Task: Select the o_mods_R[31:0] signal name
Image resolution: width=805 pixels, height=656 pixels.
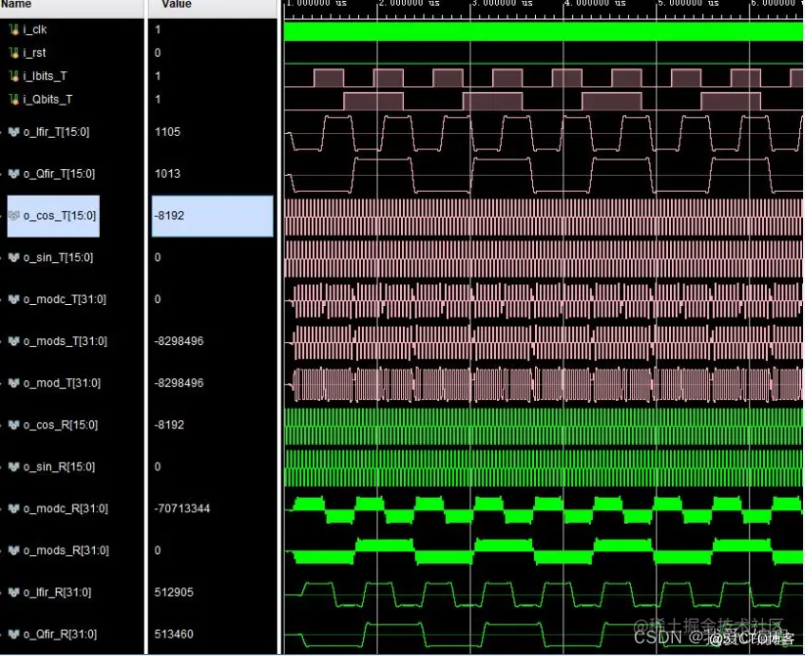Action: (67, 550)
